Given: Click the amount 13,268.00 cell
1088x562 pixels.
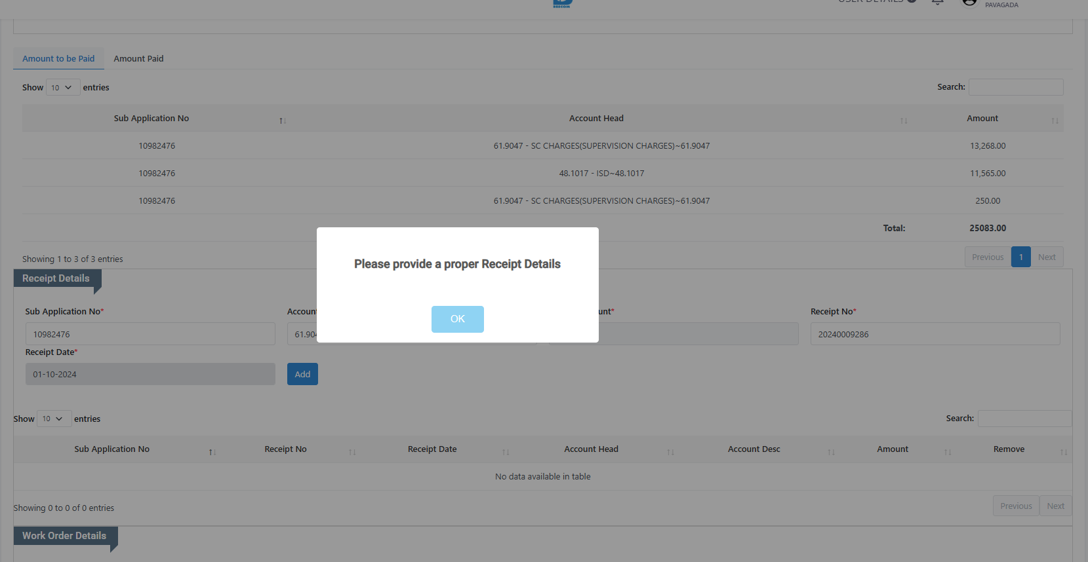Looking at the screenshot, I should tap(988, 146).
